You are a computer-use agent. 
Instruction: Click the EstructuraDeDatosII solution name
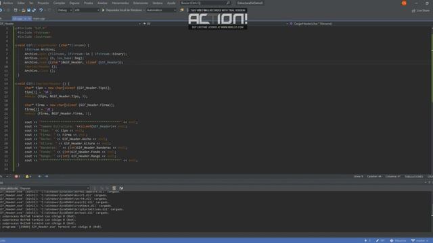[x=250, y=3]
